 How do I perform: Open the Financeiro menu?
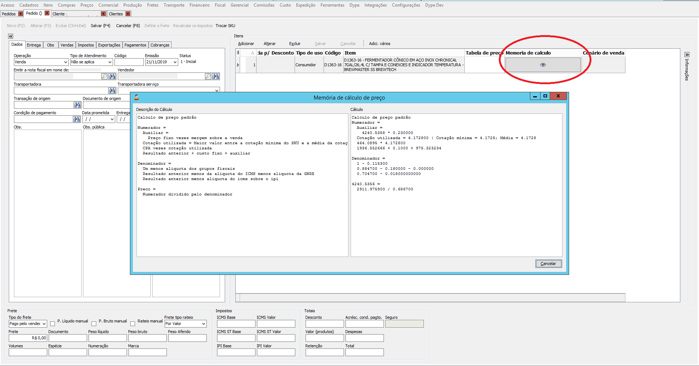199,5
